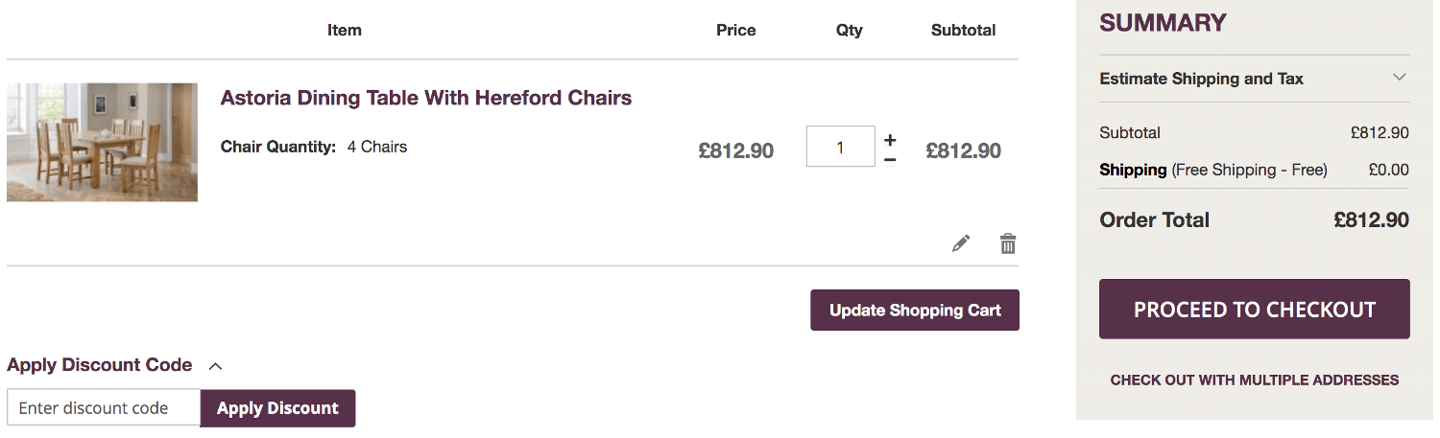Image resolution: width=1440 pixels, height=438 pixels.
Task: Select the Subtotal column header
Action: (x=964, y=30)
